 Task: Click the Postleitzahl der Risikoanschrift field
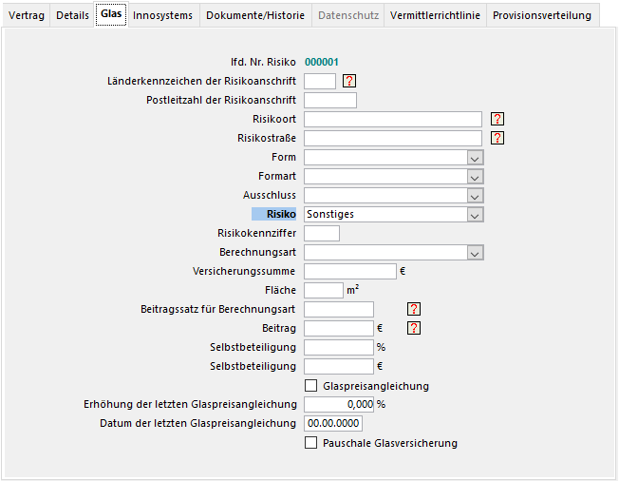[x=329, y=100]
